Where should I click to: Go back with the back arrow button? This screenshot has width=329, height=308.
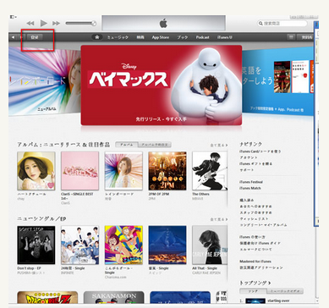[14, 37]
